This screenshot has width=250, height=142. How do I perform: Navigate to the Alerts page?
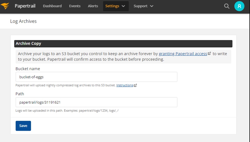[93, 6]
